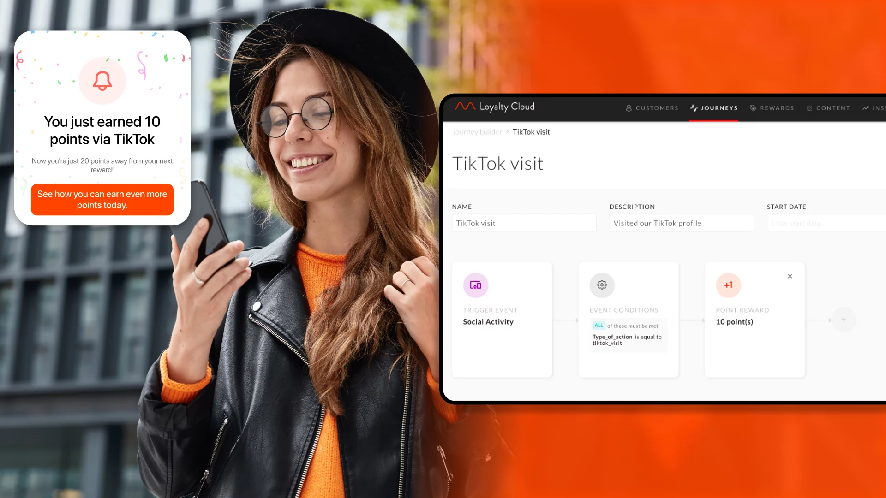
Task: Click the Rewards navigation icon
Action: click(753, 107)
